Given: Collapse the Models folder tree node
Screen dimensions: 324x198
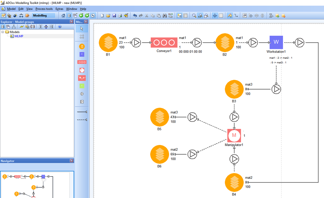Looking at the screenshot, I should (x=3, y=32).
